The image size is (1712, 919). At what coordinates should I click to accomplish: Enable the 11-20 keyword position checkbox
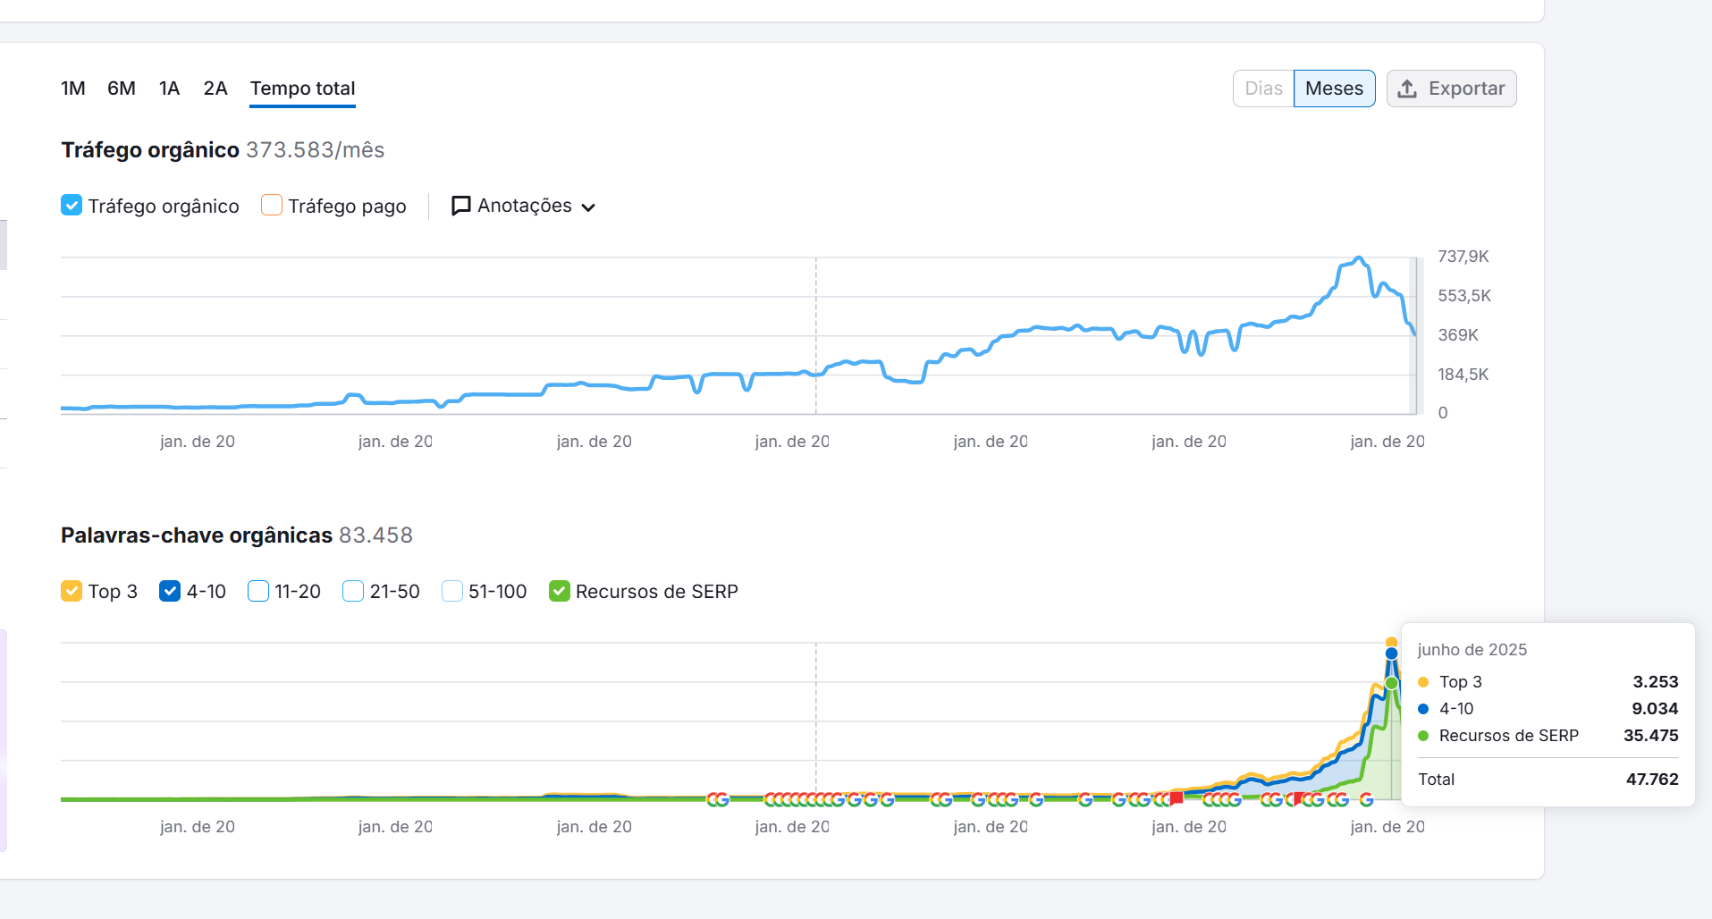(x=258, y=591)
